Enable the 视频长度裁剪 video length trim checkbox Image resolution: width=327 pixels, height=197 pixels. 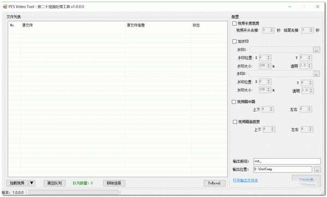point(234,23)
